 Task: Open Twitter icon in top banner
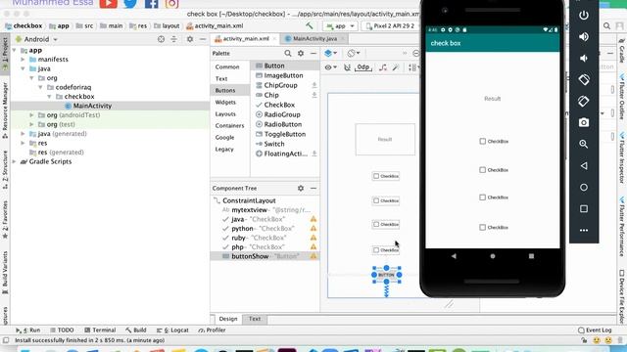130,3
